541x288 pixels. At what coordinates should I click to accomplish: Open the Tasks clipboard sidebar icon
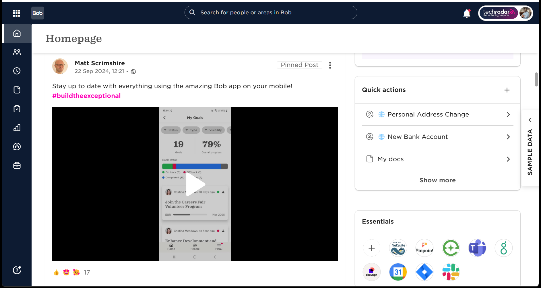tap(17, 109)
